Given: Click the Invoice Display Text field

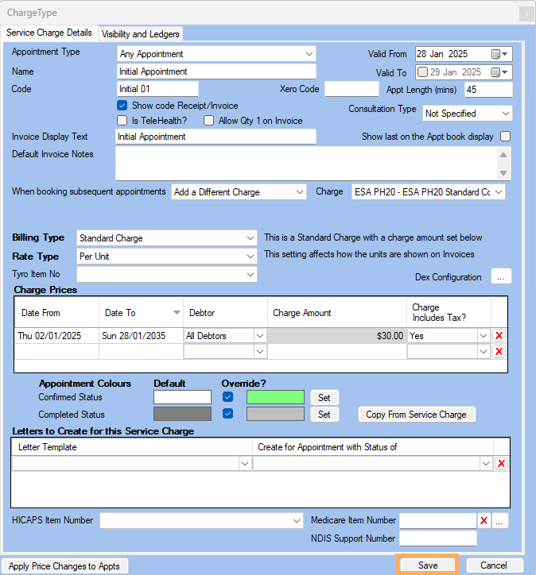Looking at the screenshot, I should pyautogui.click(x=216, y=137).
